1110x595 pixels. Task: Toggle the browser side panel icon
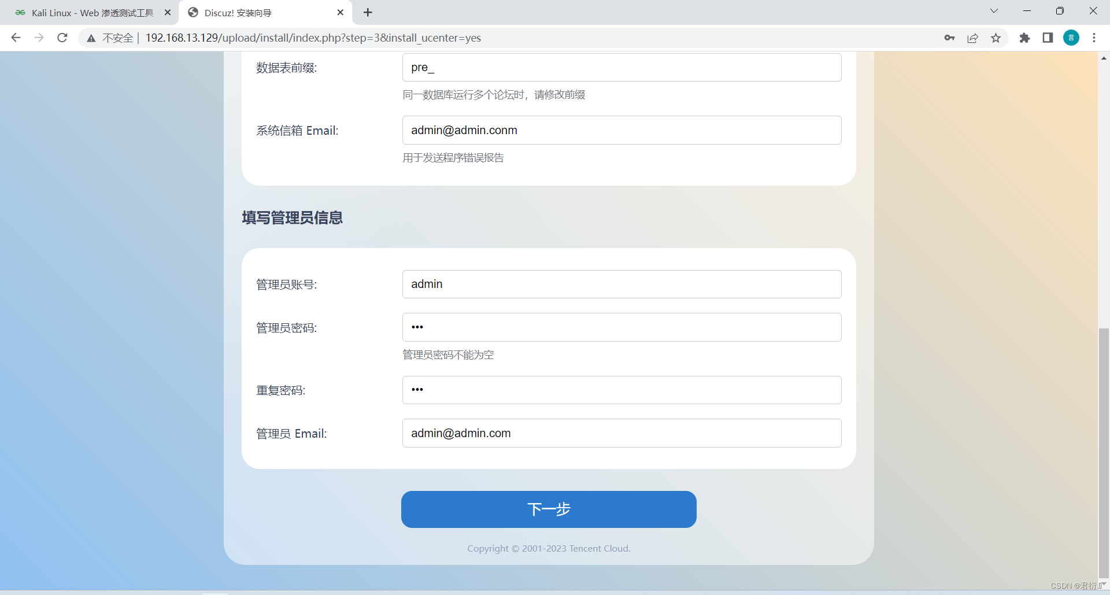pyautogui.click(x=1048, y=38)
